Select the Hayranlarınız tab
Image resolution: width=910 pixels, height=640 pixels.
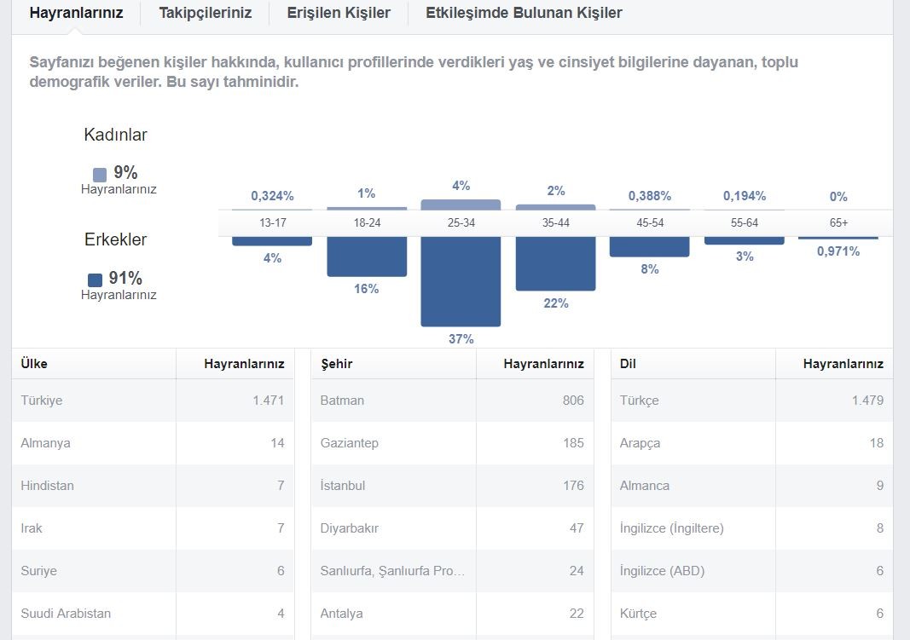point(76,13)
